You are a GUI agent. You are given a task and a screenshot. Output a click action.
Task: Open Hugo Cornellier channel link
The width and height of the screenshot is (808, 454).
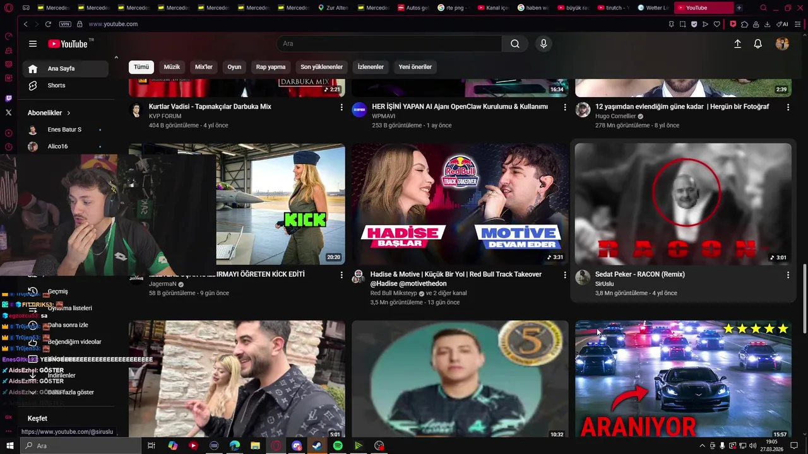tap(615, 117)
